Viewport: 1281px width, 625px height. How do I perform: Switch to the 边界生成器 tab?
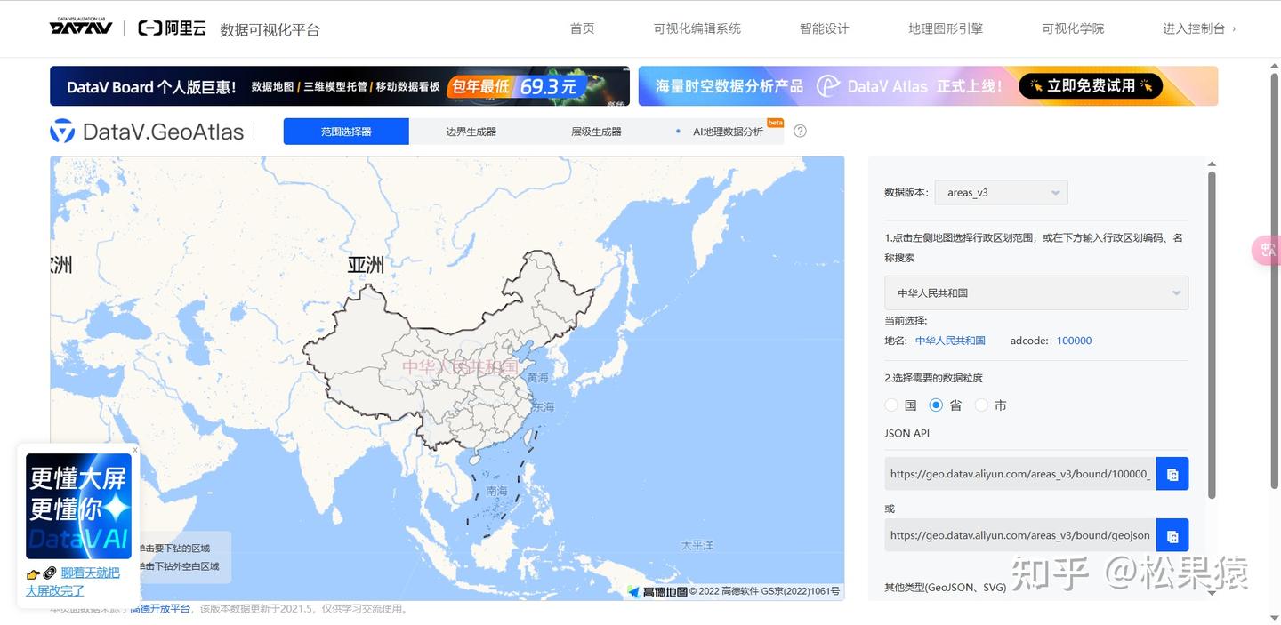point(470,131)
